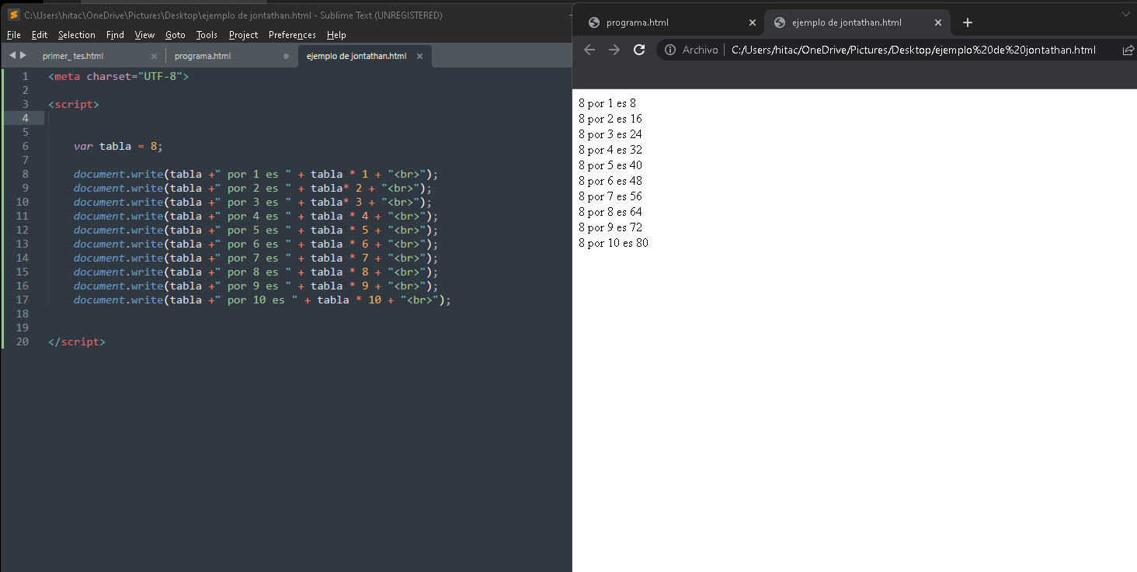The height and width of the screenshot is (572, 1137).
Task: Click the unsaved dot on Sublime's programa.html tab
Action: pos(287,56)
